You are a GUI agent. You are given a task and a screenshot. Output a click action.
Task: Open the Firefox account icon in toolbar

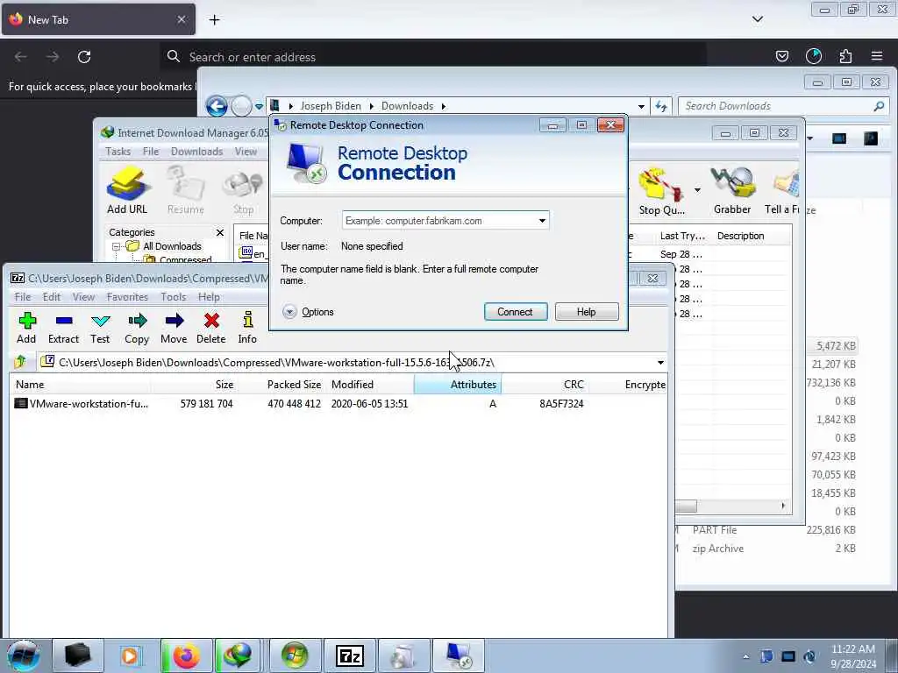[814, 56]
